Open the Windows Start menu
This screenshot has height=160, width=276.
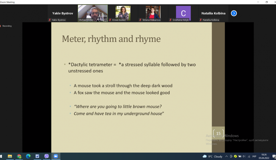coord(2,156)
